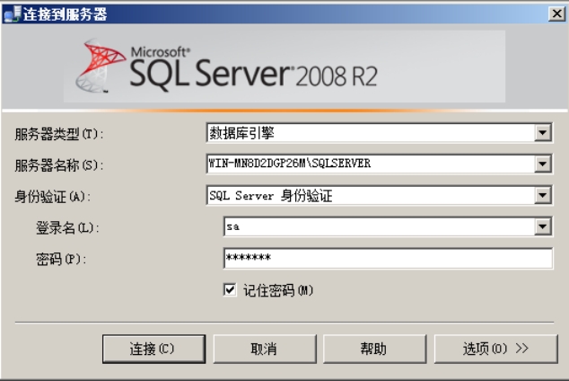The image size is (569, 381).
Task: Select the 数据库引擎 server type field
Action: coord(368,134)
